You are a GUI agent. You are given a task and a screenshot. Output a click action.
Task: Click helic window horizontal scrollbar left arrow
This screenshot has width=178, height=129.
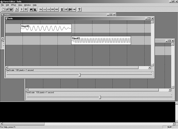click(6, 68)
